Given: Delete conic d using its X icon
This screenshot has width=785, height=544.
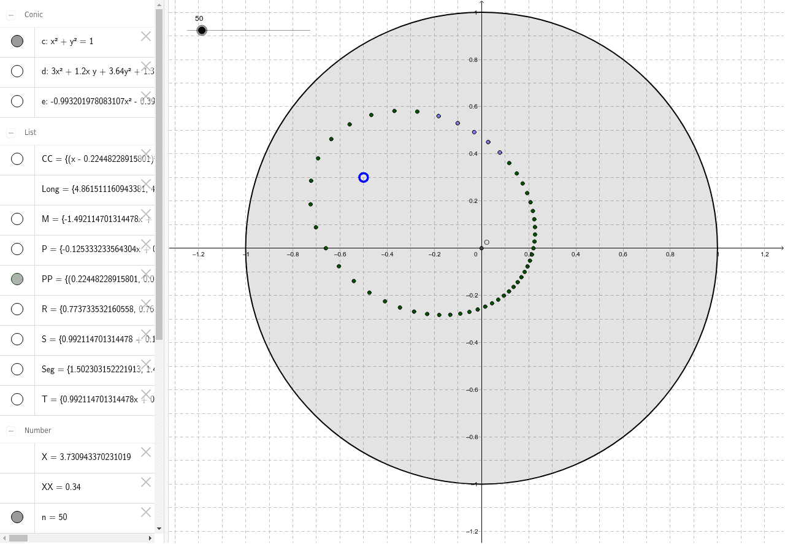Looking at the screenshot, I should pyautogui.click(x=146, y=66).
